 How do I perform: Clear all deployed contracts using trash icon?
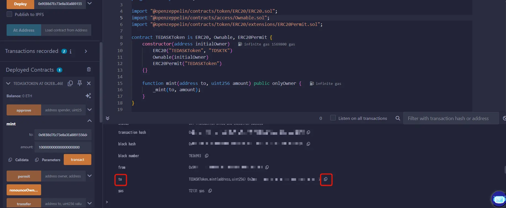point(89,69)
